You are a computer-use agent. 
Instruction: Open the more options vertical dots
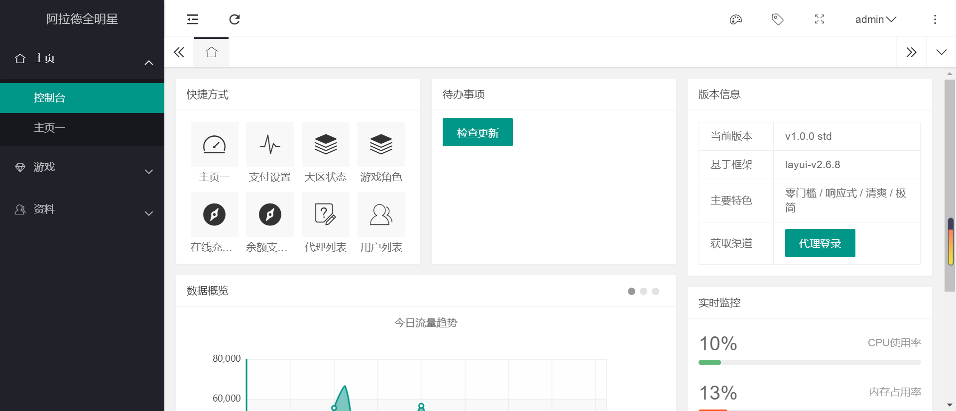coord(935,19)
